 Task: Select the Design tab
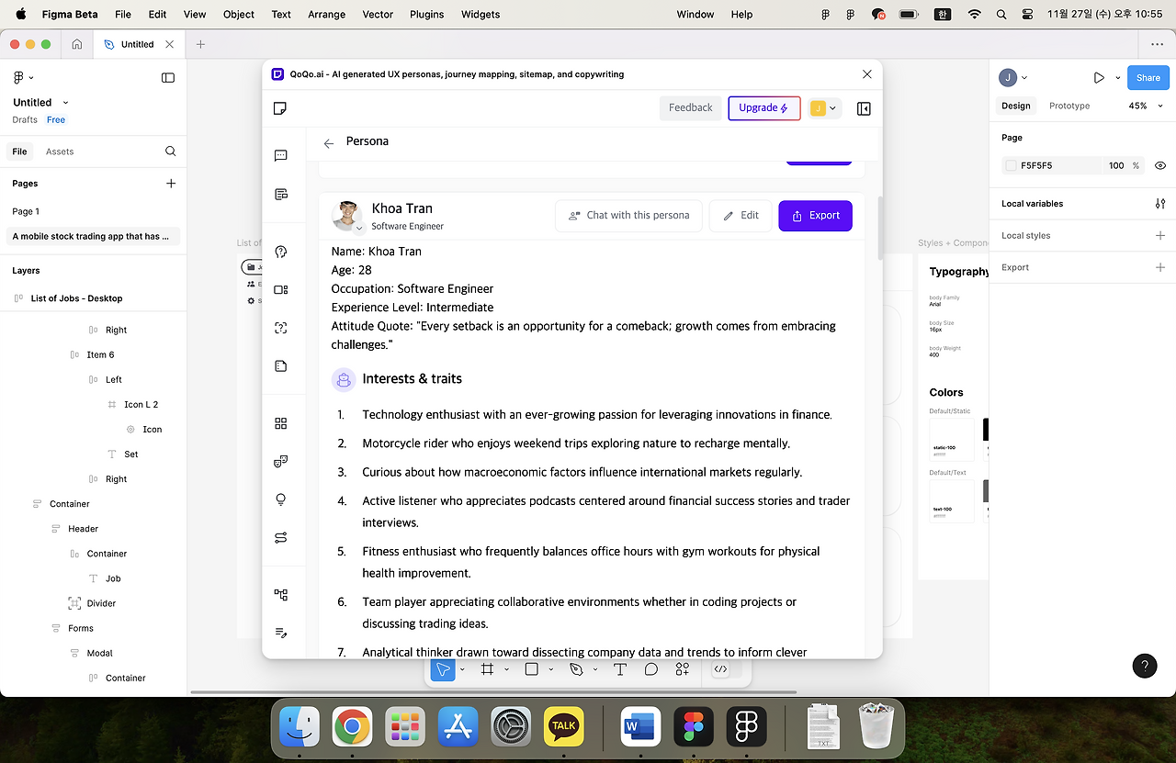click(x=1016, y=106)
